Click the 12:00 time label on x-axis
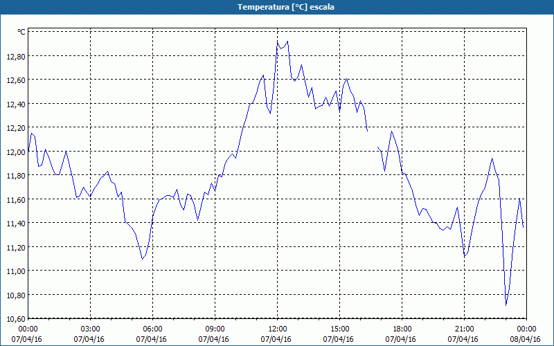554x346 pixels. (x=278, y=329)
